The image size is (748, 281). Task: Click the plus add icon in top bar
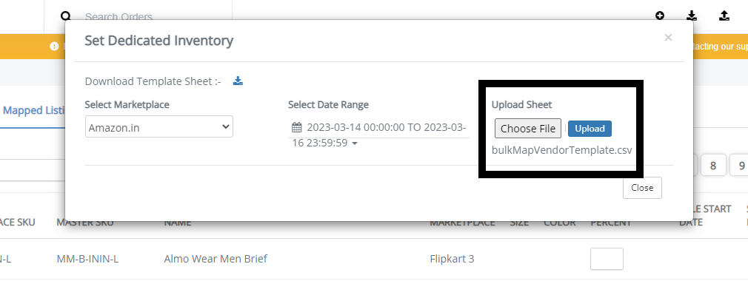(x=660, y=16)
